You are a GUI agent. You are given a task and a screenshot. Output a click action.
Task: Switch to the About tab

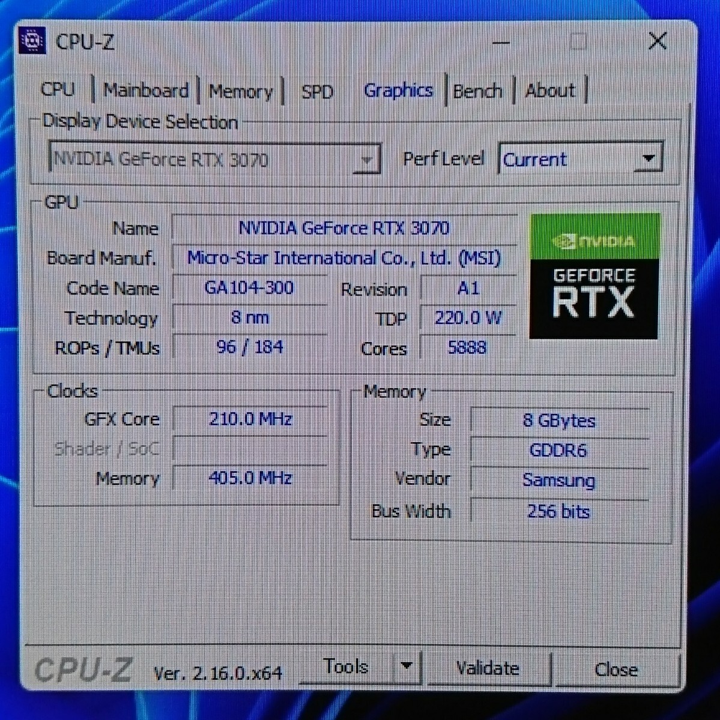(x=550, y=91)
